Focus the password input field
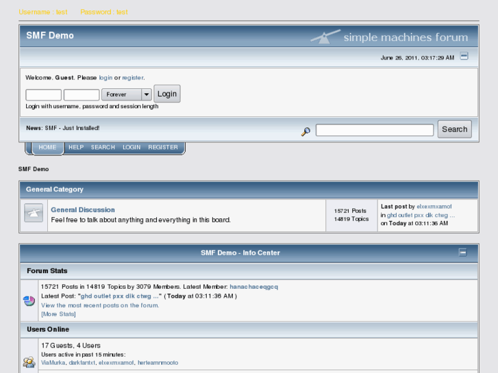Screen dimensions: 498x373 tap(82, 94)
